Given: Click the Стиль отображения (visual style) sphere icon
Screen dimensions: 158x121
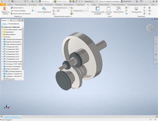Looking at the screenshot, I should [x=44, y=9].
